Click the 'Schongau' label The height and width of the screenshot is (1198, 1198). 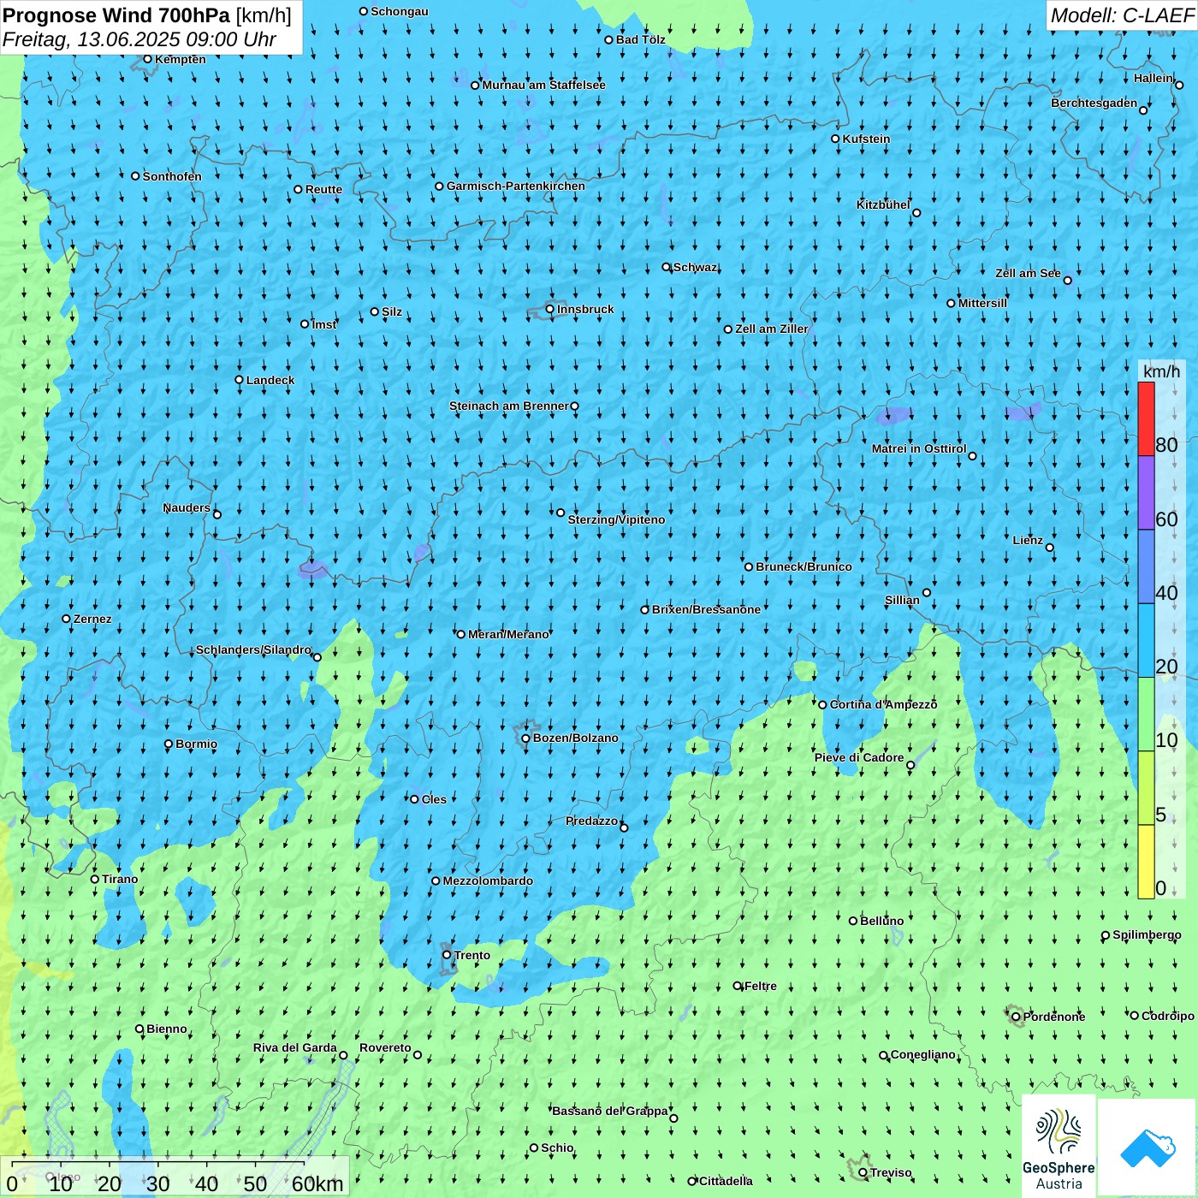pos(400,11)
